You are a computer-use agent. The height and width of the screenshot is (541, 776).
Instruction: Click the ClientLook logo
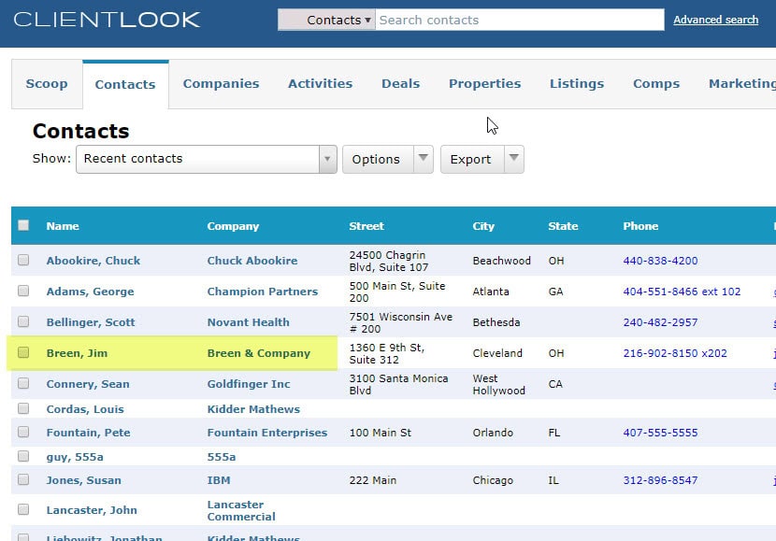(x=107, y=20)
